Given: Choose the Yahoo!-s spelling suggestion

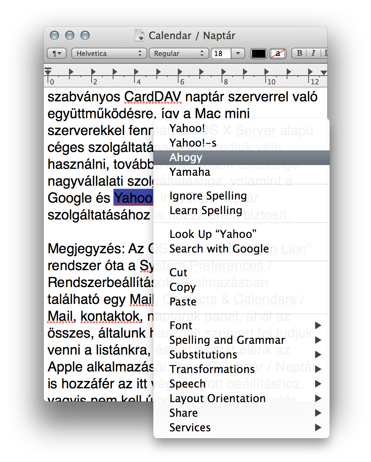Looking at the screenshot, I should click(241, 143).
